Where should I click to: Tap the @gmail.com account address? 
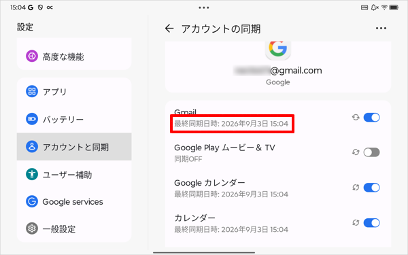pos(277,71)
